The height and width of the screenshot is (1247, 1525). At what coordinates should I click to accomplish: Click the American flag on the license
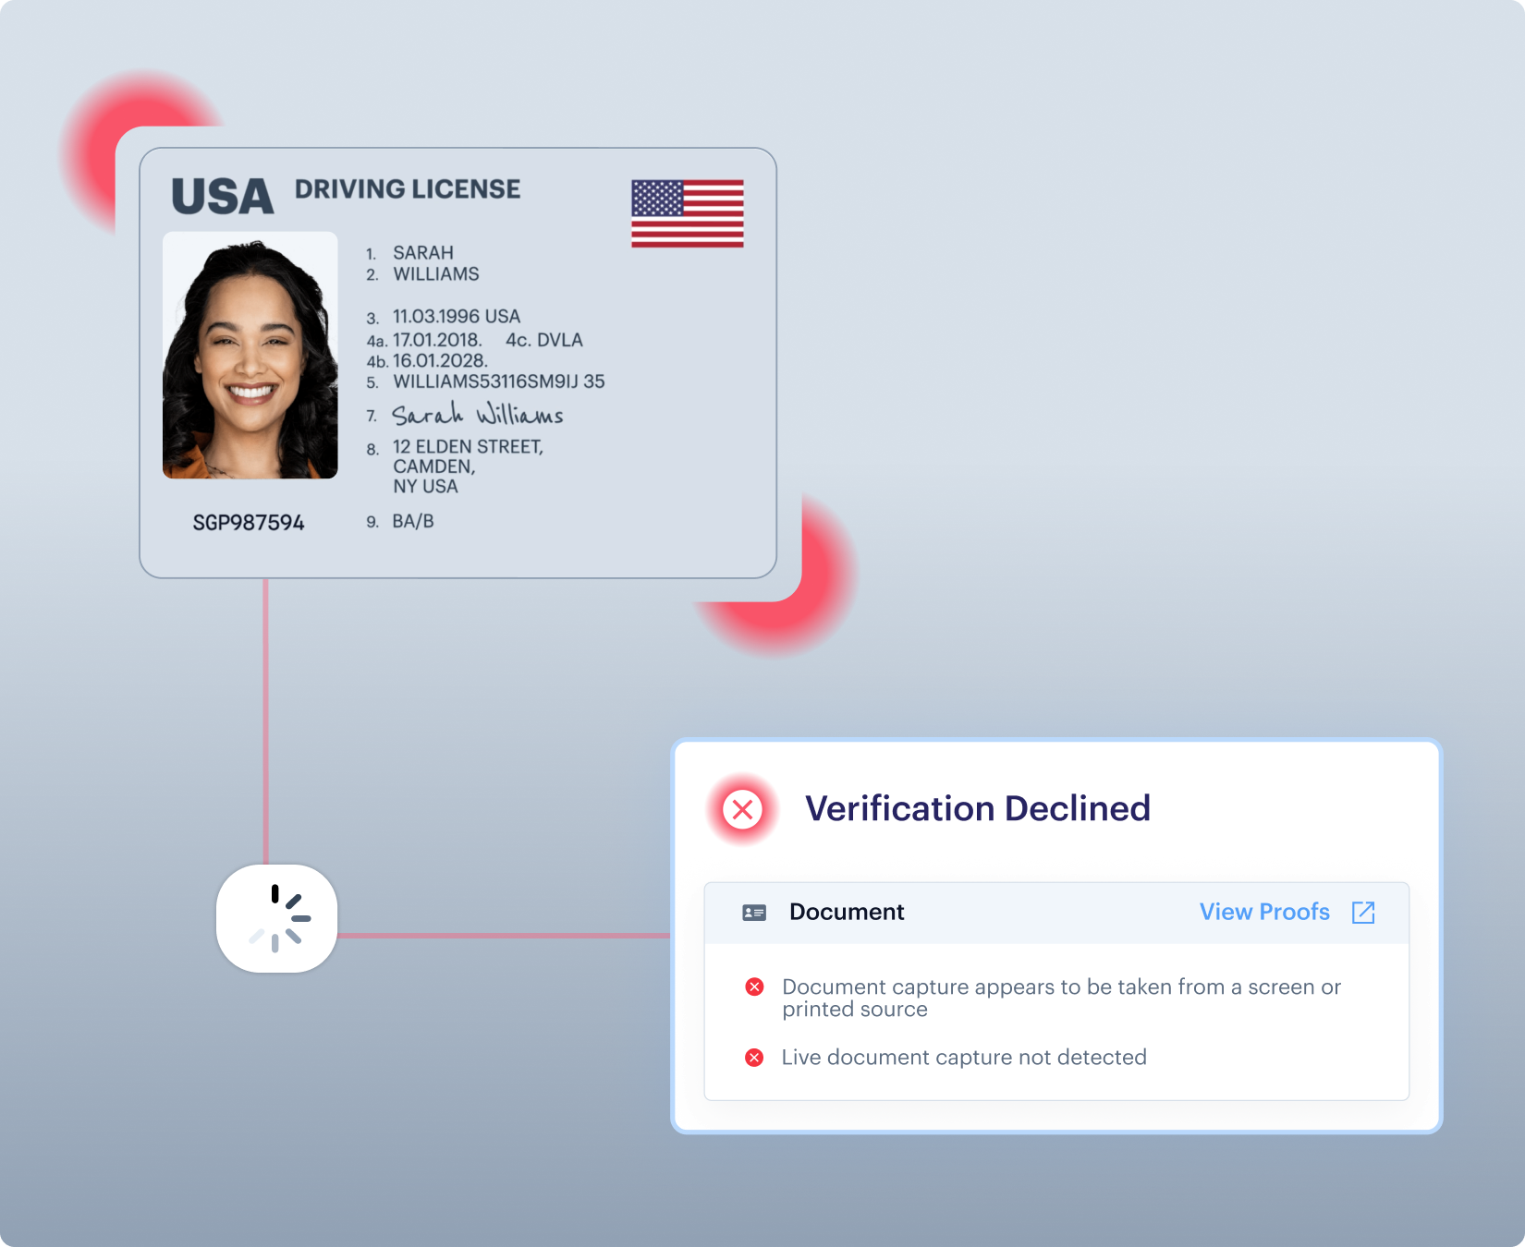(688, 213)
